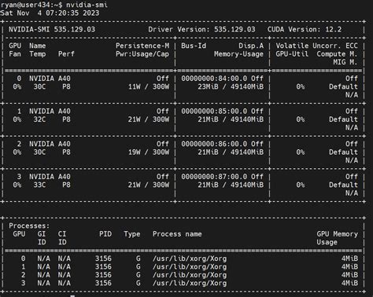The height and width of the screenshot is (297, 373).
Task: Select CUDA Version: 12.2 text
Action: 305,29
